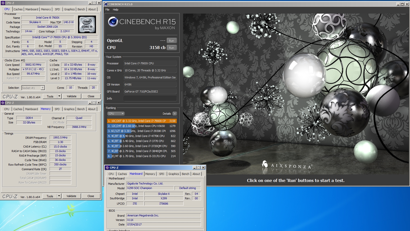Click NB Frequency value 3988.0 MHz
The height and width of the screenshot is (231, 410).
(x=79, y=127)
